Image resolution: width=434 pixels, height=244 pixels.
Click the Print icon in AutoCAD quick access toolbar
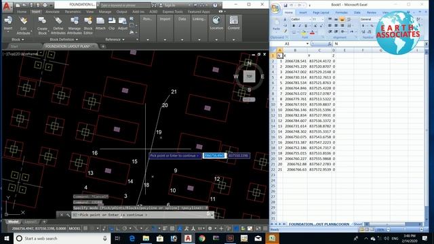[45, 5]
